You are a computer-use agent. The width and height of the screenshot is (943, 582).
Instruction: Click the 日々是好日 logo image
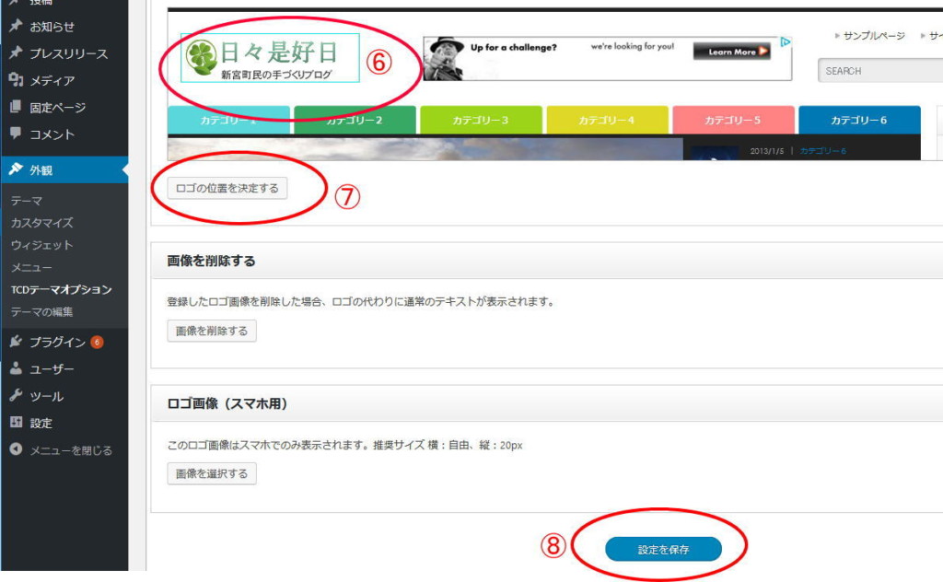(x=270, y=58)
